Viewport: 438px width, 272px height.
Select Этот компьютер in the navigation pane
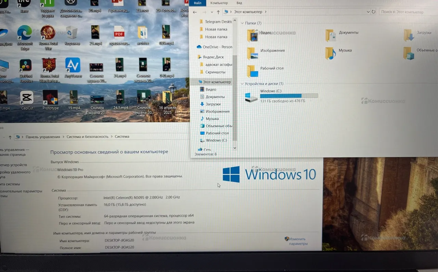[214, 82]
